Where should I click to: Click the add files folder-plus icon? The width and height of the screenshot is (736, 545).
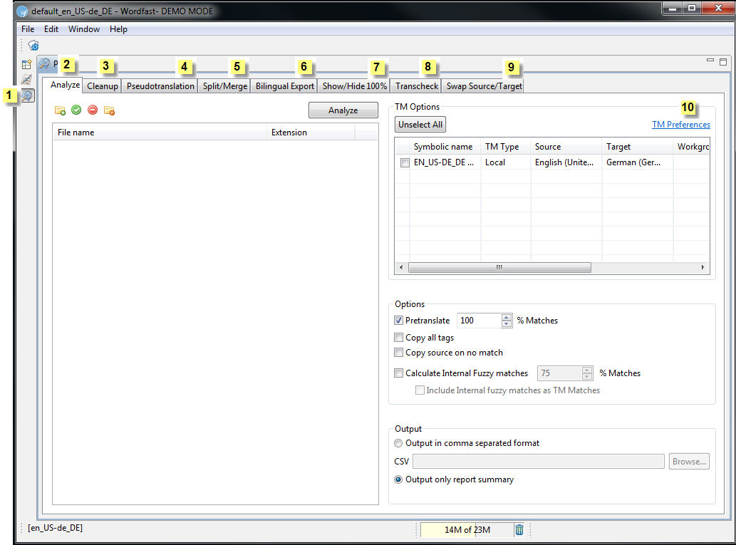tap(60, 110)
